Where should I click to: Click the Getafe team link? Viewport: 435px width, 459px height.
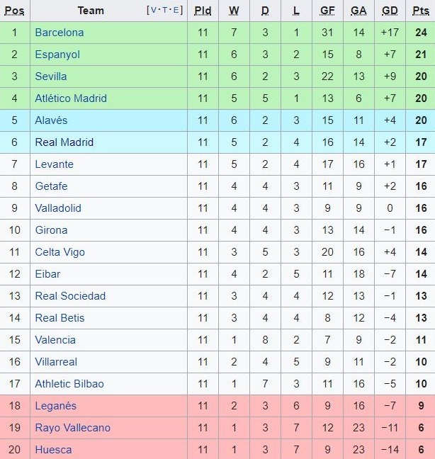pyautogui.click(x=51, y=186)
